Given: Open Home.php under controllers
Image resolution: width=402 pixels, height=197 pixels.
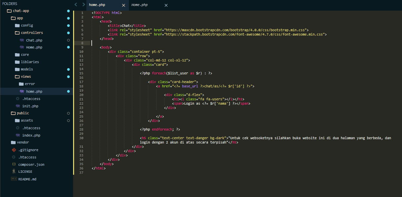Looking at the screenshot, I should 34,47.
